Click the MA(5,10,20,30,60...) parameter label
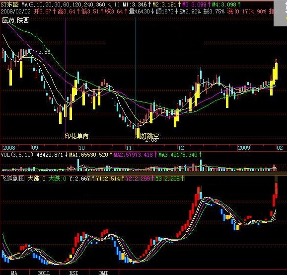 (x=71, y=4)
